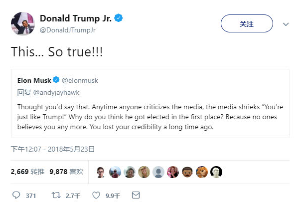
Task: Click Elon Musk's verified badge
Action: click(x=56, y=80)
